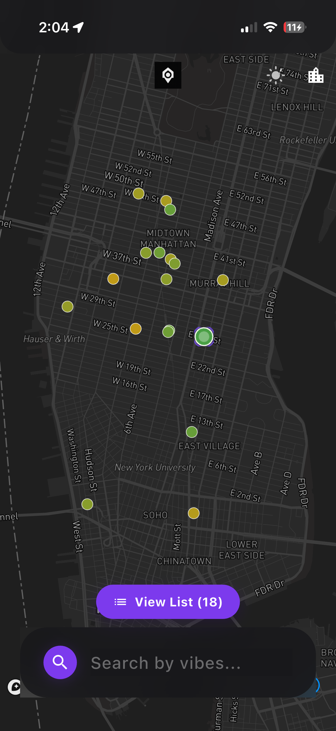336x731 pixels.
Task: Tap the olive marker over W 50th St label
Action: 139,193
